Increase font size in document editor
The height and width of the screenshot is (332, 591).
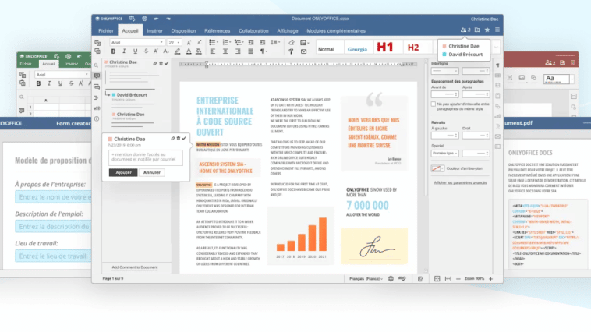[189, 43]
